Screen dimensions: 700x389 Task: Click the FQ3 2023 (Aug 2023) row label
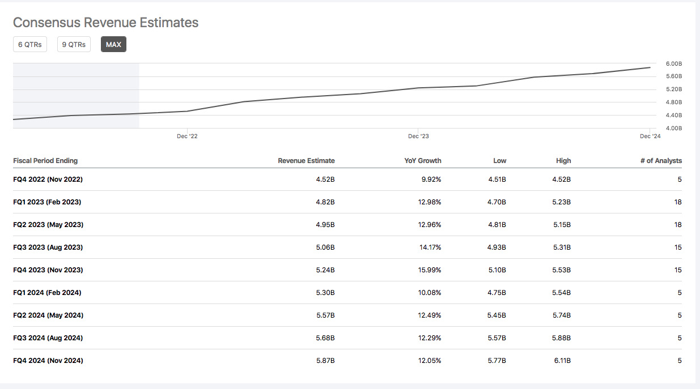point(48,247)
